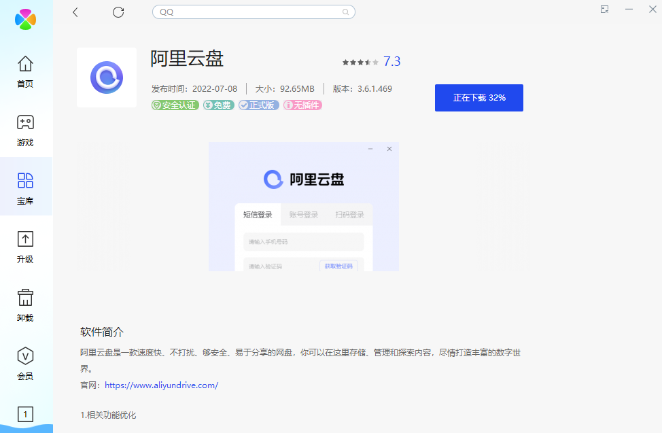662x433 pixels.
Task: Click the 阿里云盘 login screenshot preview
Action: point(304,207)
